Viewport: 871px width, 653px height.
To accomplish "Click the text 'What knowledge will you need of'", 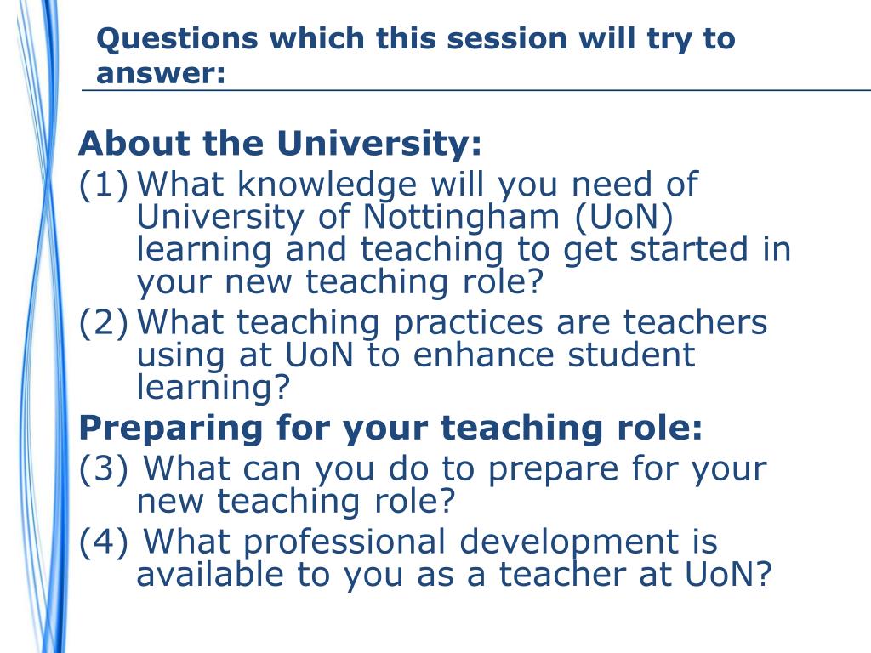I will coord(417,185).
